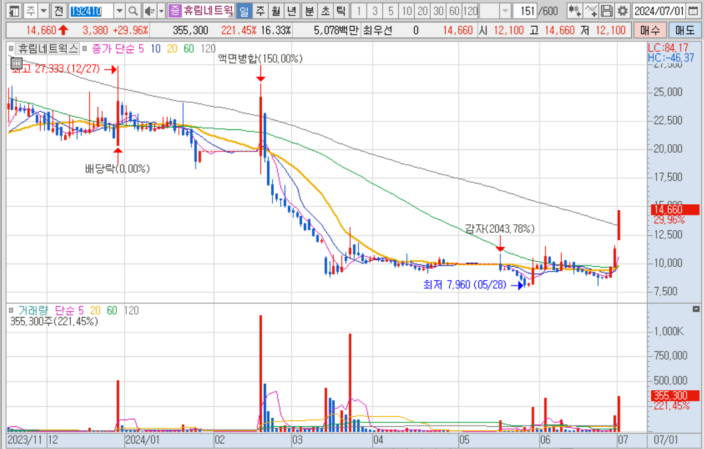Click the 배당락(0.00%) event marker
The height and width of the screenshot is (449, 704).
[x=117, y=169]
